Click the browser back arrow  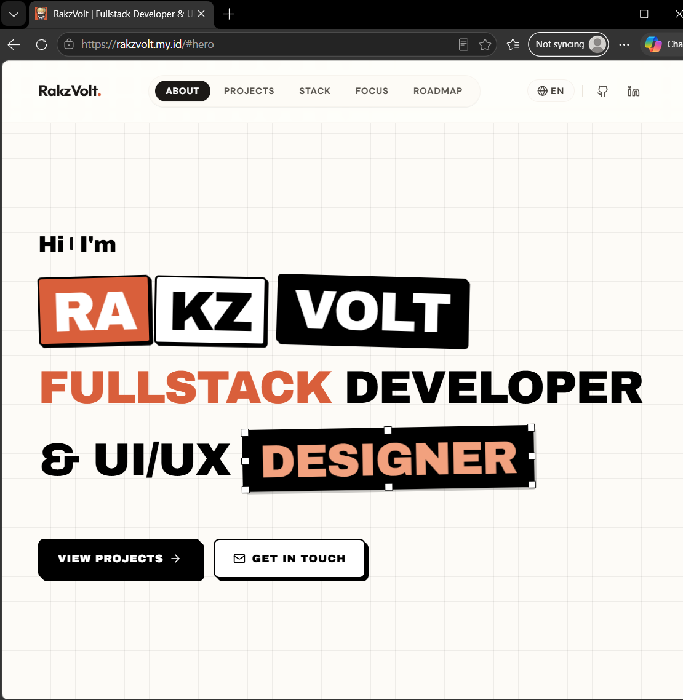pos(14,44)
